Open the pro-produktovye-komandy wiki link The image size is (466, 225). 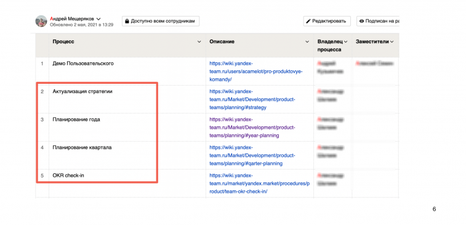256,72
